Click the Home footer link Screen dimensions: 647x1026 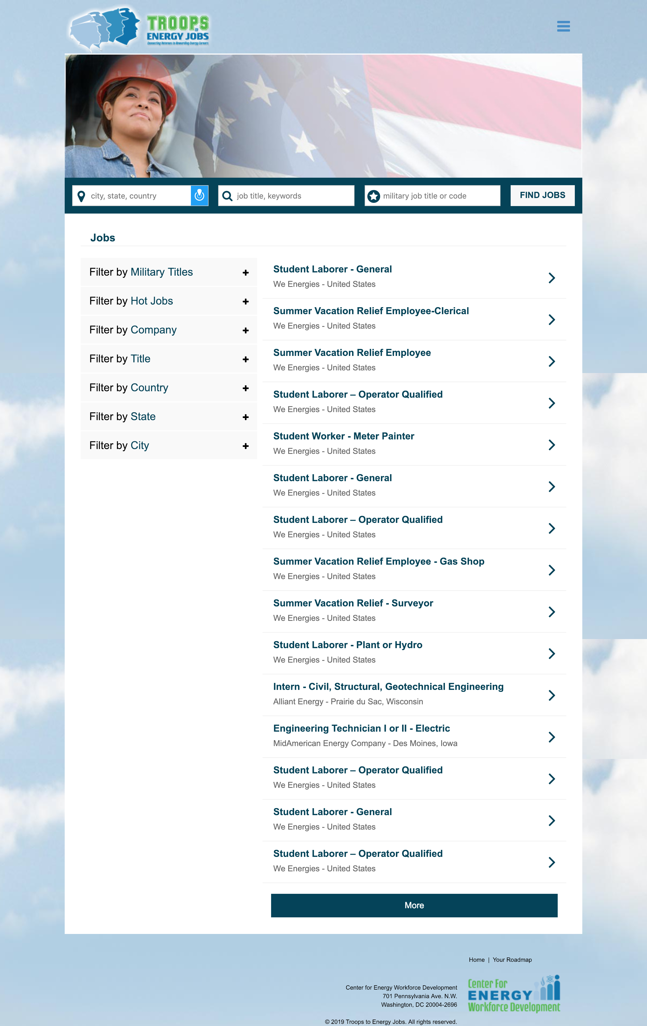476,960
